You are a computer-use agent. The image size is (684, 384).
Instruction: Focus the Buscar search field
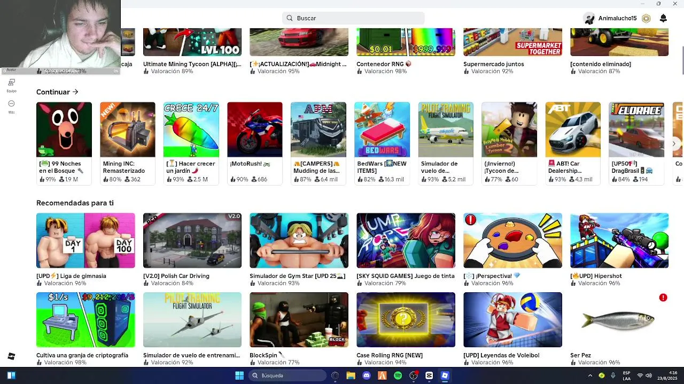353,18
